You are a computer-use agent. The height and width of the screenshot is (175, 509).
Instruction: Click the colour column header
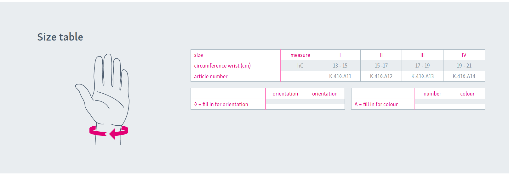(467, 94)
